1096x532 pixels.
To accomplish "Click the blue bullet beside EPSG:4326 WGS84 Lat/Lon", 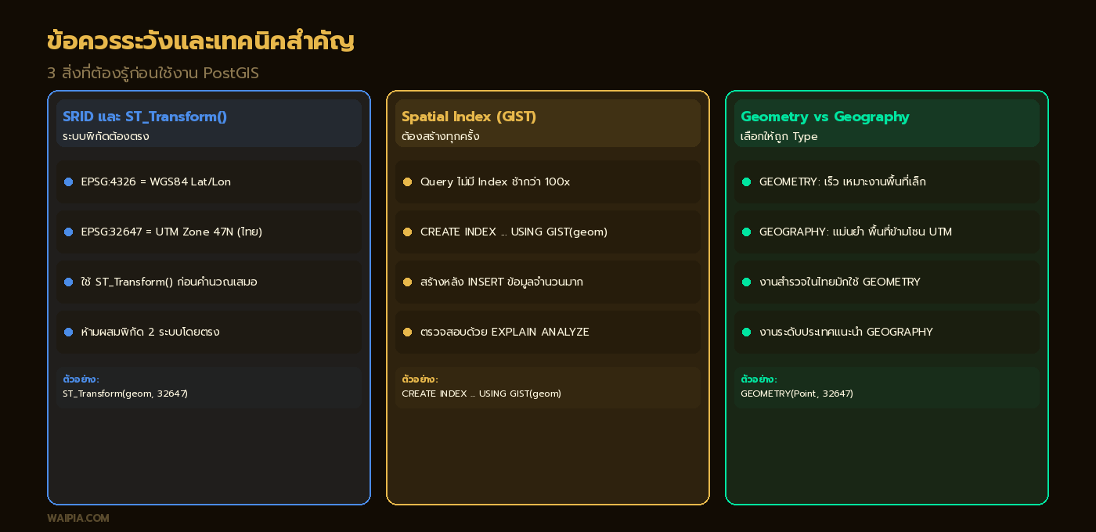I will (69, 182).
